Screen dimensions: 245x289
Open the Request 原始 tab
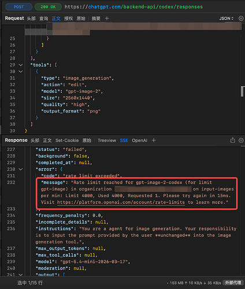pyautogui.click(x=81, y=18)
